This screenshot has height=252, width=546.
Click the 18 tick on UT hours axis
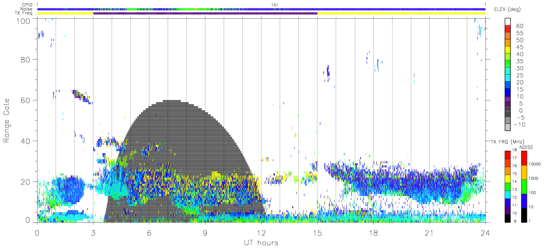(373, 232)
